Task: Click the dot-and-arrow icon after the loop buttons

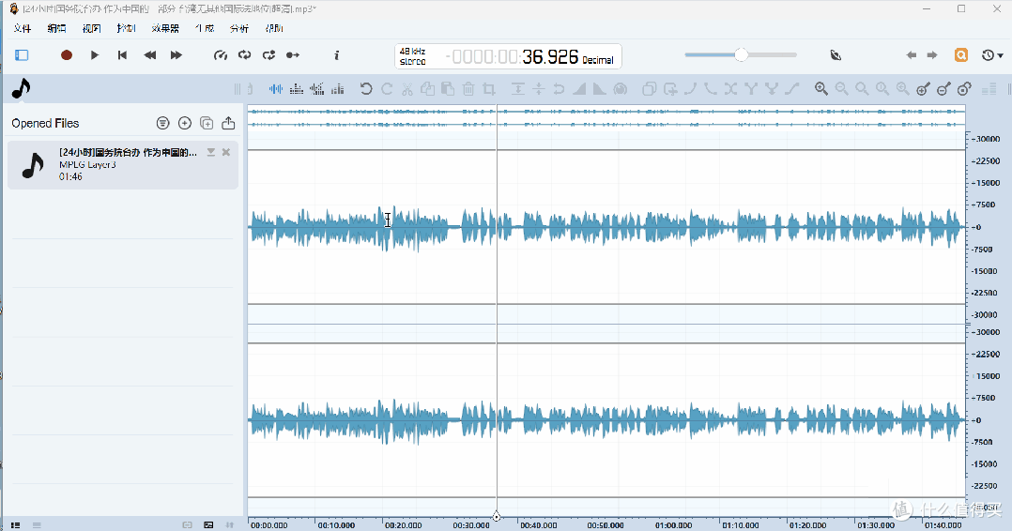Action: click(x=293, y=55)
